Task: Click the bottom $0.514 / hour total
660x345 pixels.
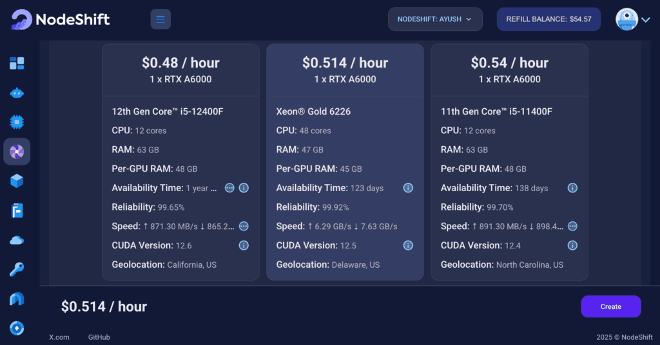Action: point(104,307)
